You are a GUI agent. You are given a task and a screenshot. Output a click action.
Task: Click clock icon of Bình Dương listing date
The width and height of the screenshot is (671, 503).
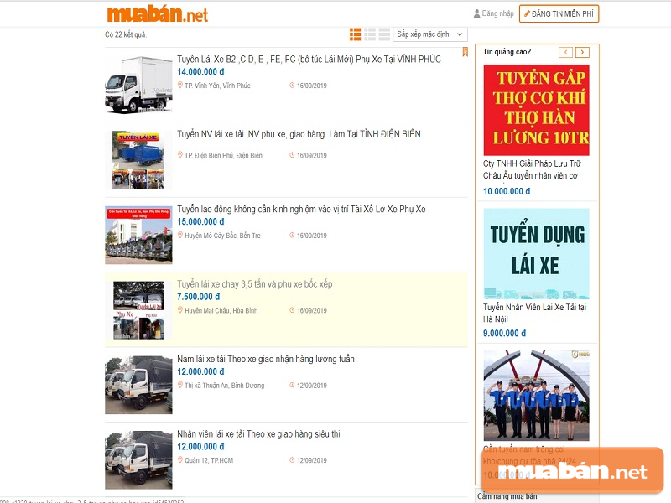pyautogui.click(x=292, y=385)
